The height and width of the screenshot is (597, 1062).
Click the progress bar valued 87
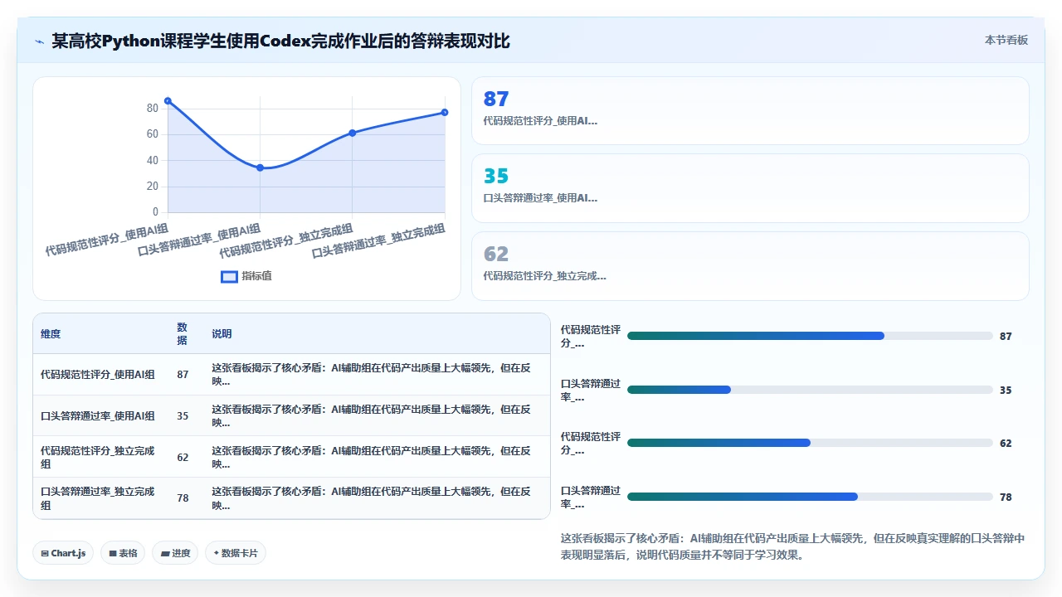point(810,336)
